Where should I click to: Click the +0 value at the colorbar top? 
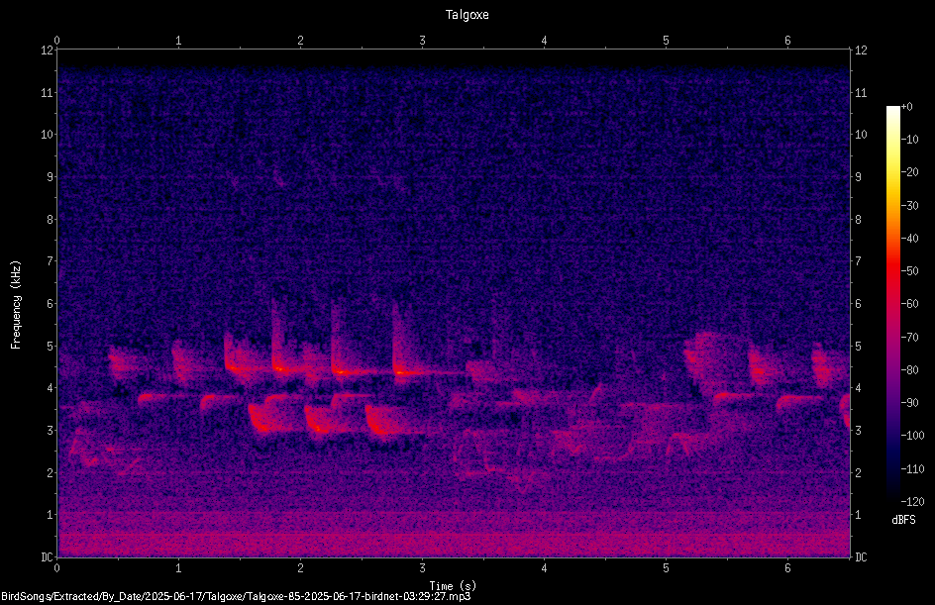pos(907,107)
